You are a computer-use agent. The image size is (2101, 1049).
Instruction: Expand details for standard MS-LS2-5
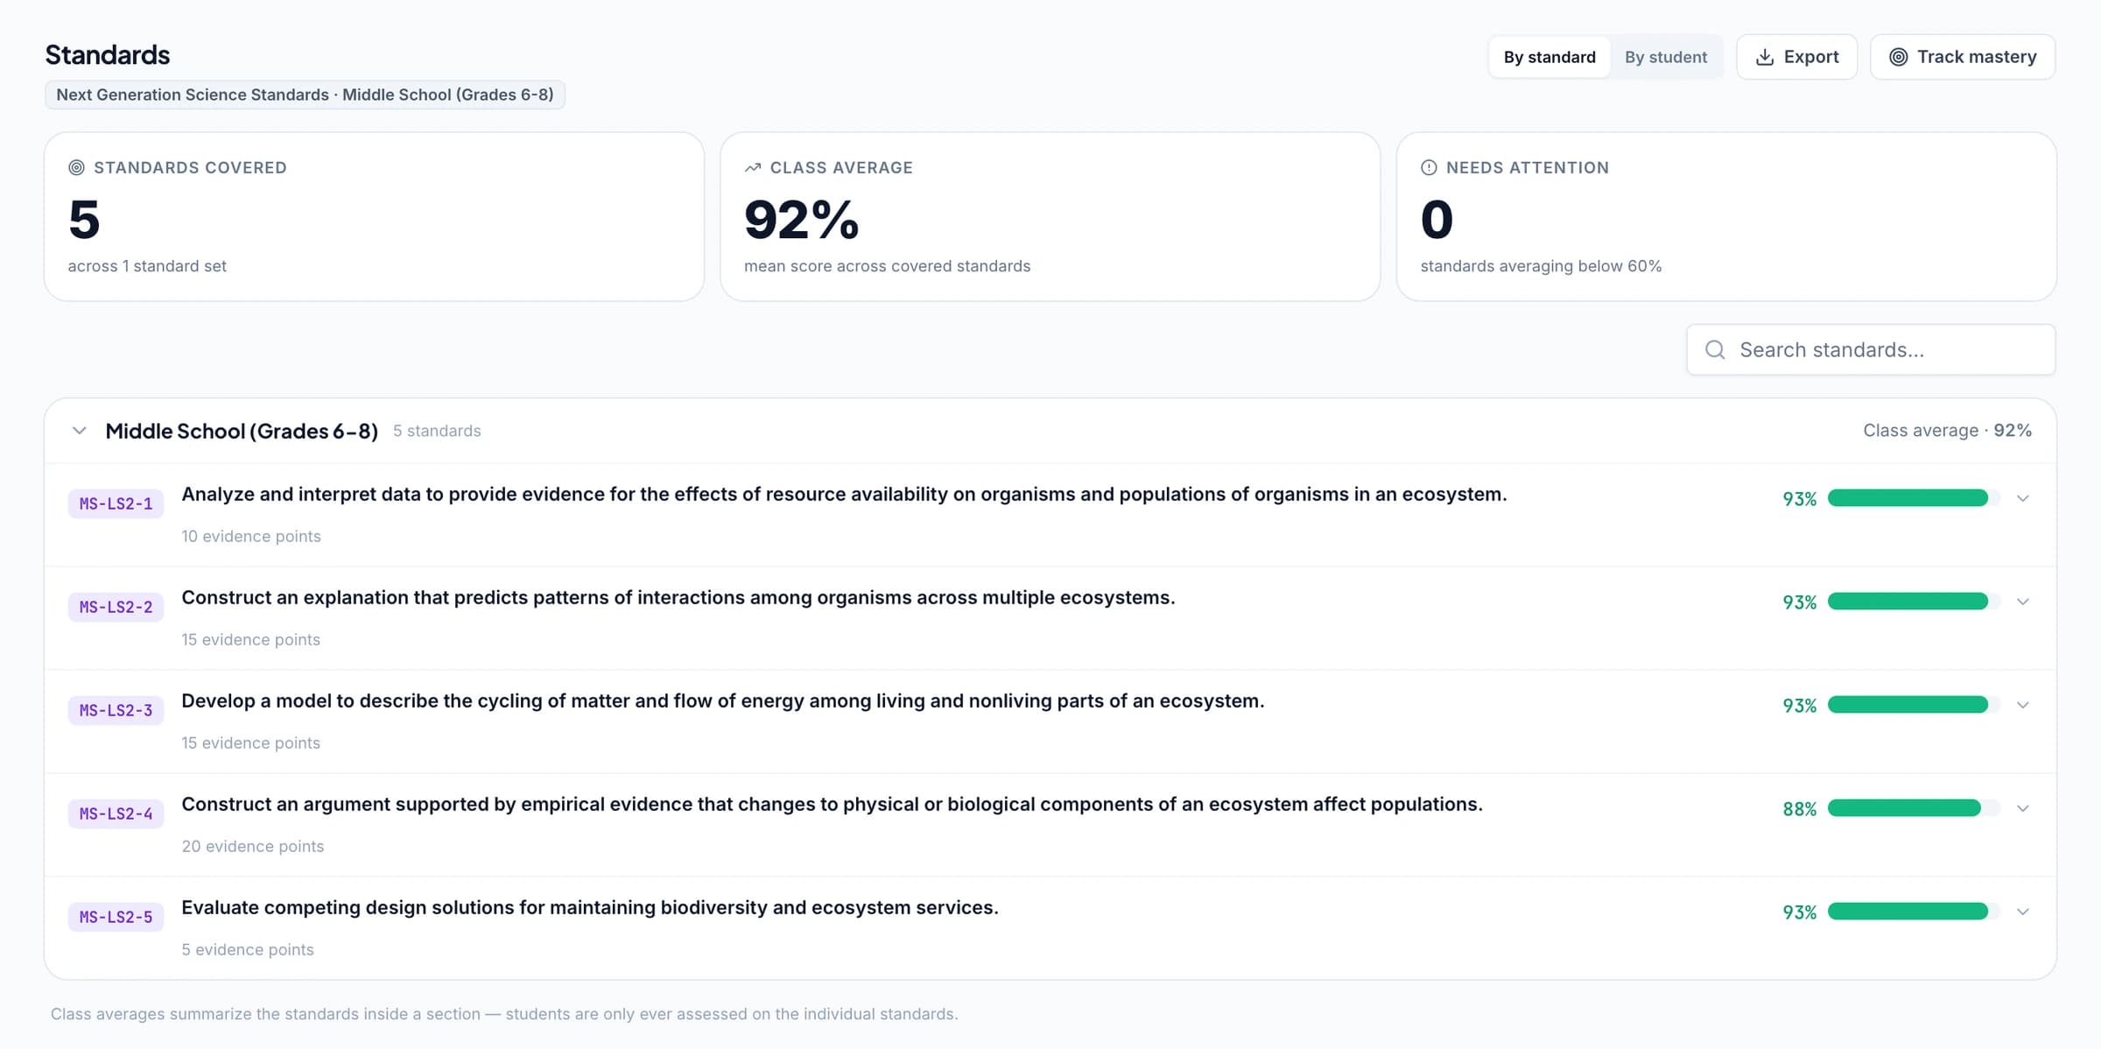click(x=2022, y=912)
